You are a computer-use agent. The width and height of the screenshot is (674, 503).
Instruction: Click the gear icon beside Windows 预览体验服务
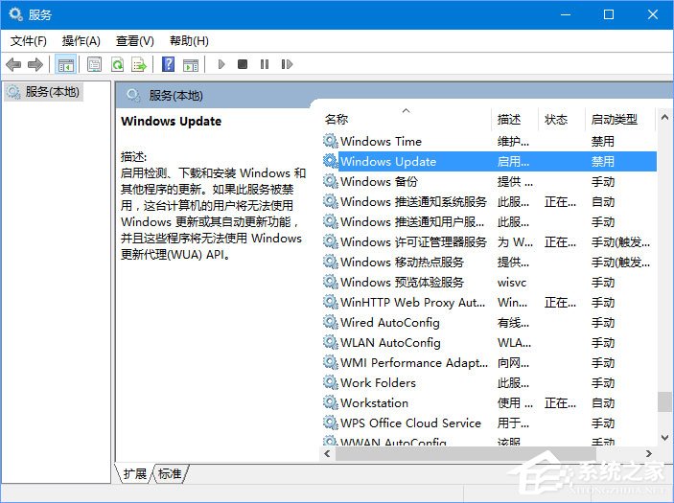tap(330, 282)
